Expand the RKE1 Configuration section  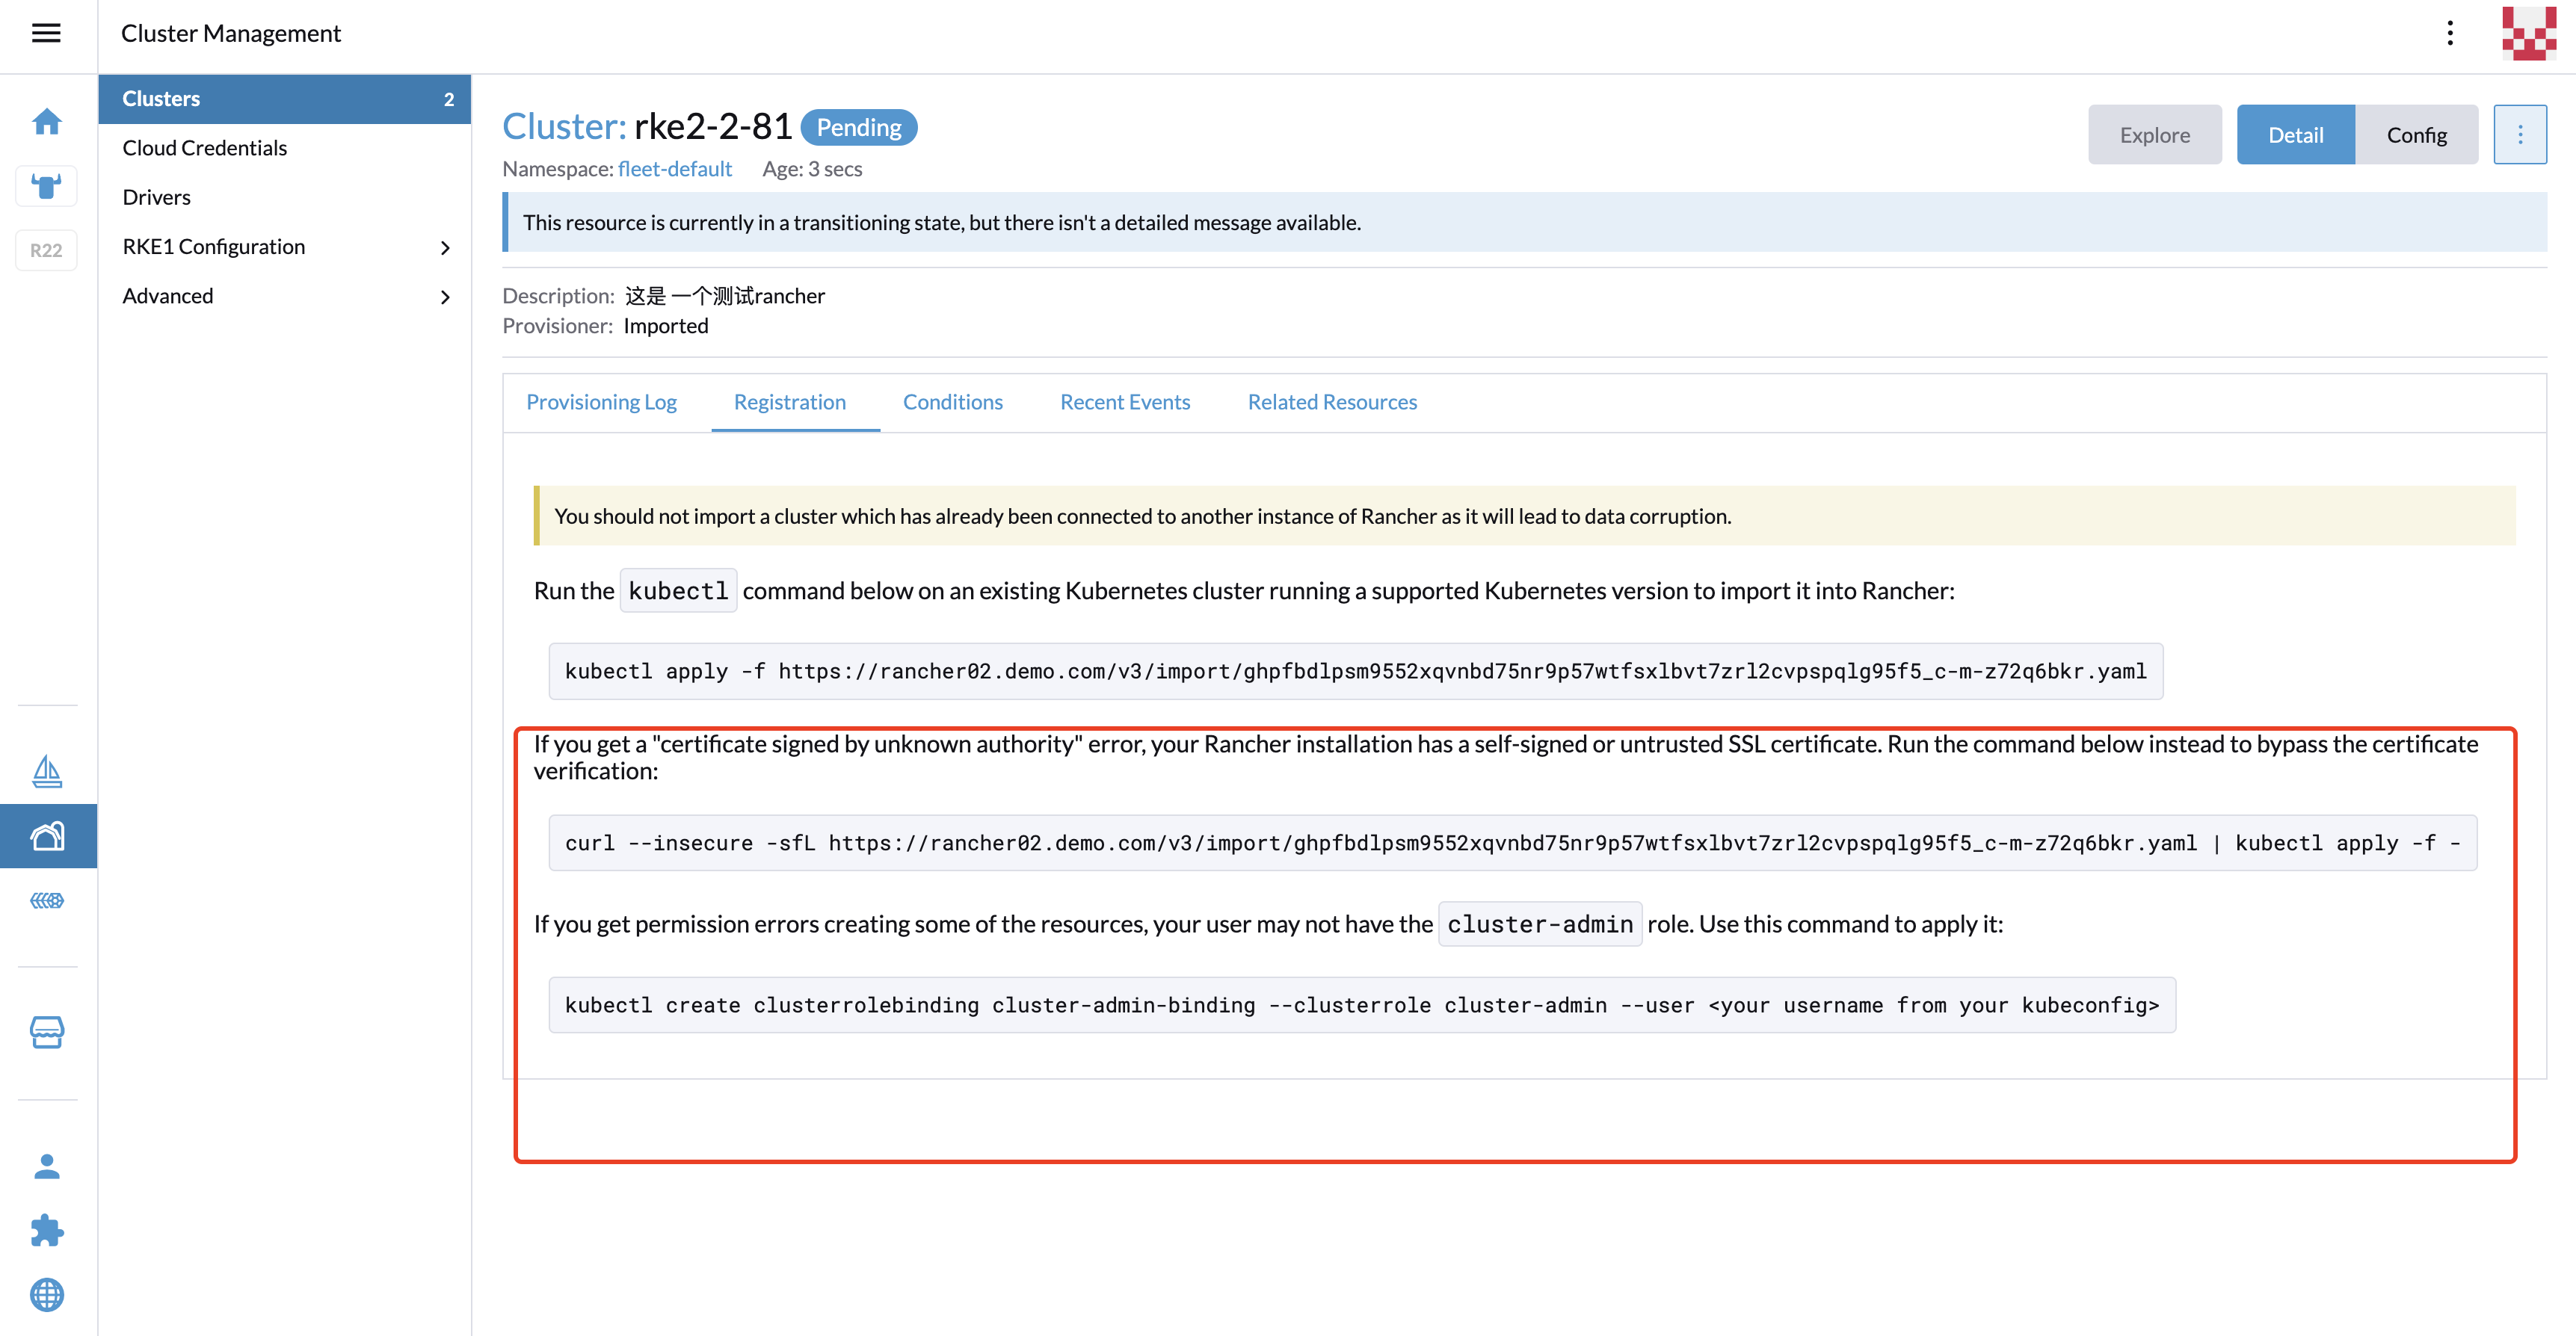tap(285, 247)
